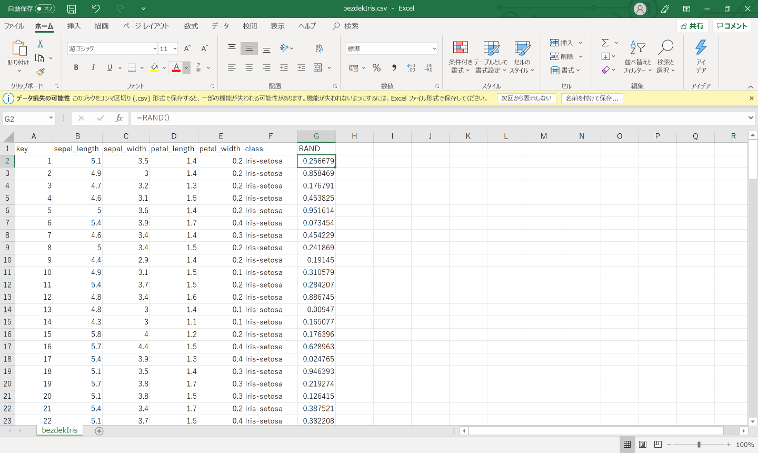758x453 pixels.
Task: Increase decimal places
Action: pos(411,67)
